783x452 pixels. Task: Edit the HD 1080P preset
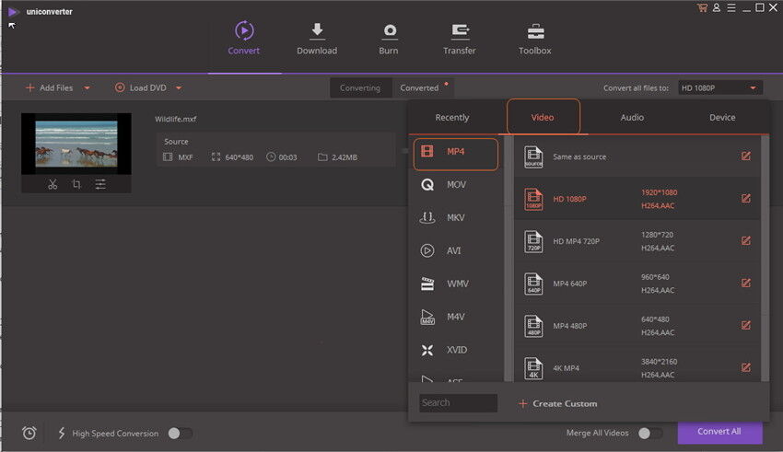pyautogui.click(x=745, y=199)
